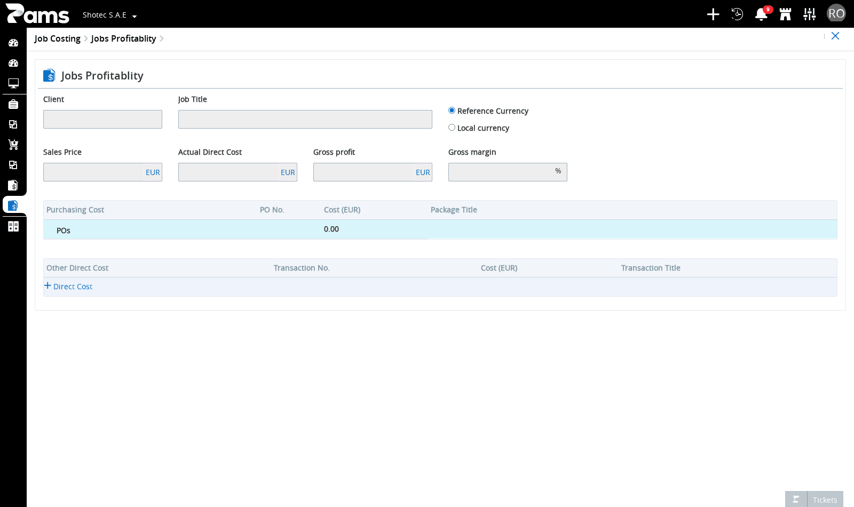
Task: Click the castle tower icon
Action: click(785, 14)
